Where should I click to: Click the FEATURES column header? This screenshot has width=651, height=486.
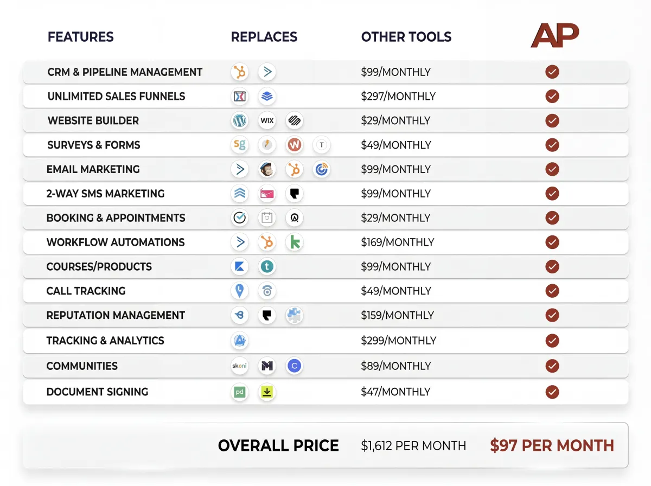tap(81, 37)
